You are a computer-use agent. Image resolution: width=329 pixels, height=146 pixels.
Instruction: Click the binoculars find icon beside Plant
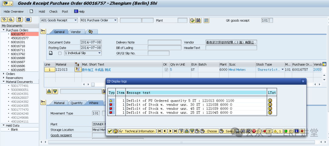pyautogui.click(x=198, y=20)
